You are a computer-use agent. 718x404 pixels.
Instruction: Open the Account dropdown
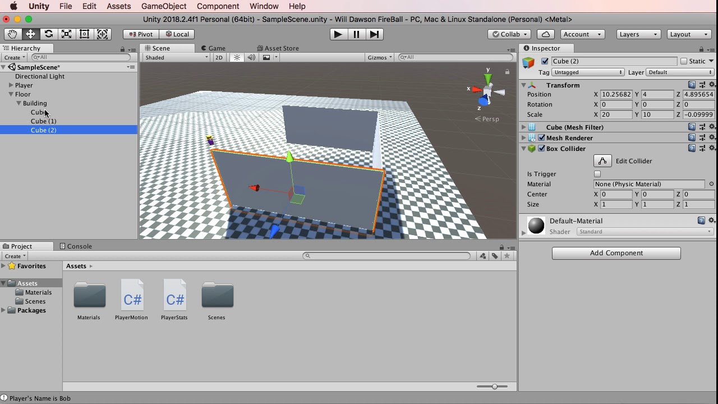(582, 34)
